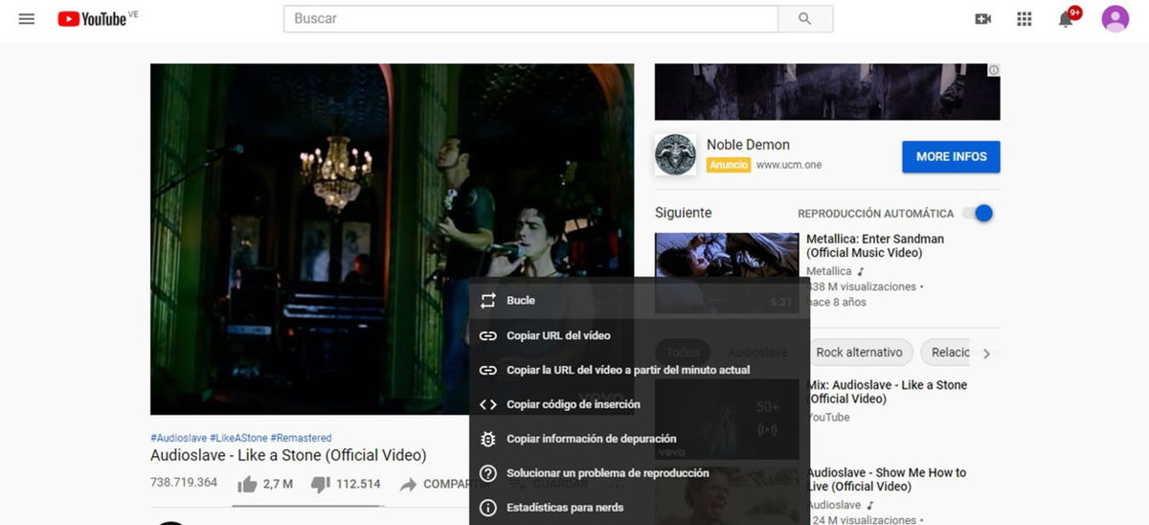Screen dimensions: 1149x525
Task: Open www.ucm.one ad link
Action: (x=789, y=165)
